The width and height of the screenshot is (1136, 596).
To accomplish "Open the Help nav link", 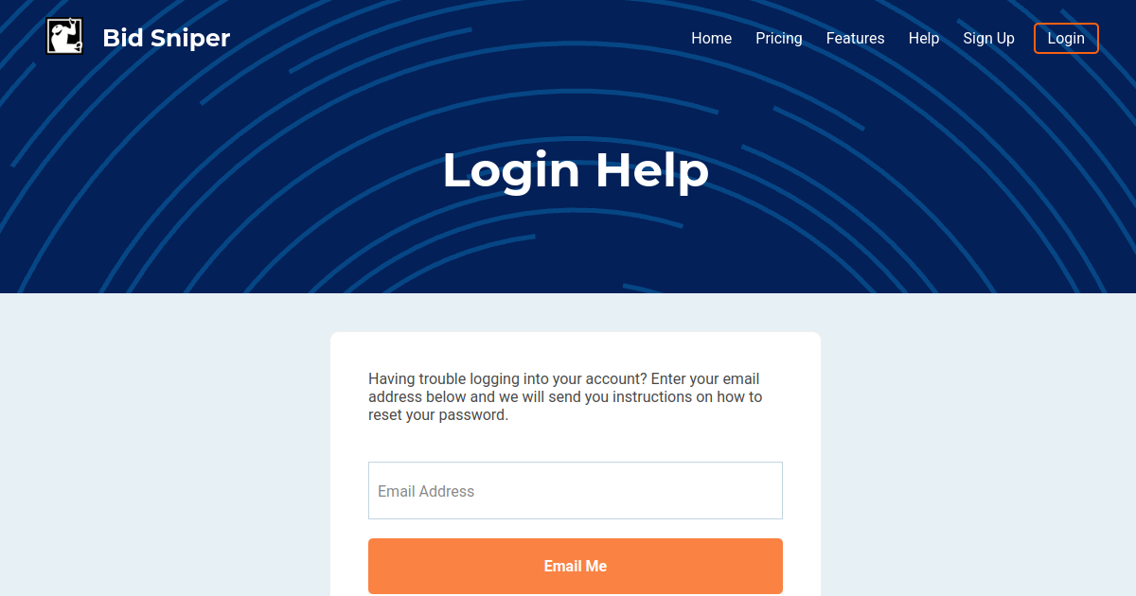I will (x=924, y=38).
